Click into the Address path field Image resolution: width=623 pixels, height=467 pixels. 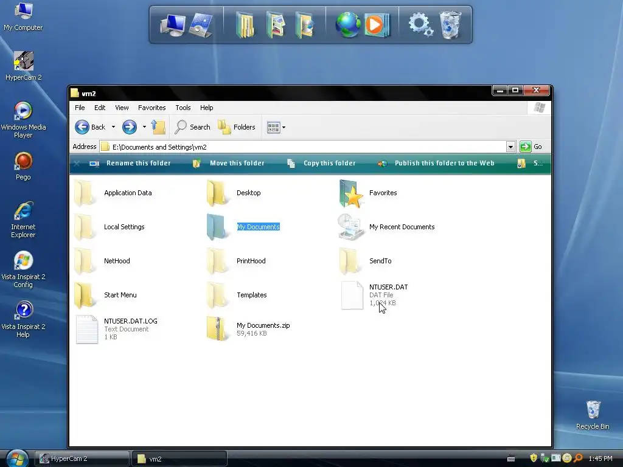click(x=303, y=147)
